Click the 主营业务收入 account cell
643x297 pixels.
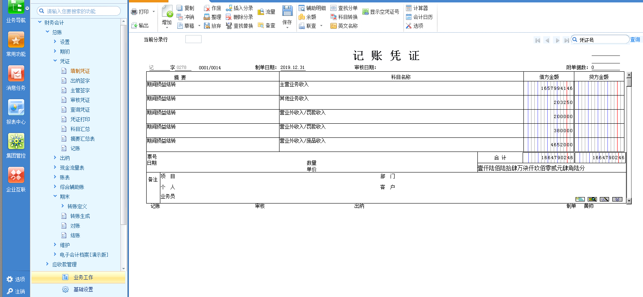[x=401, y=88]
